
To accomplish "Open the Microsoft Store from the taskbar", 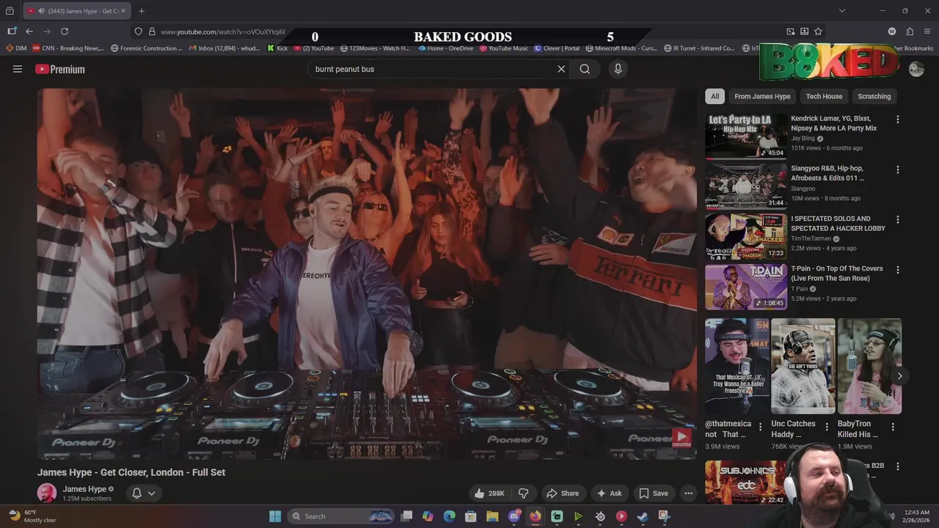I will 471,516.
